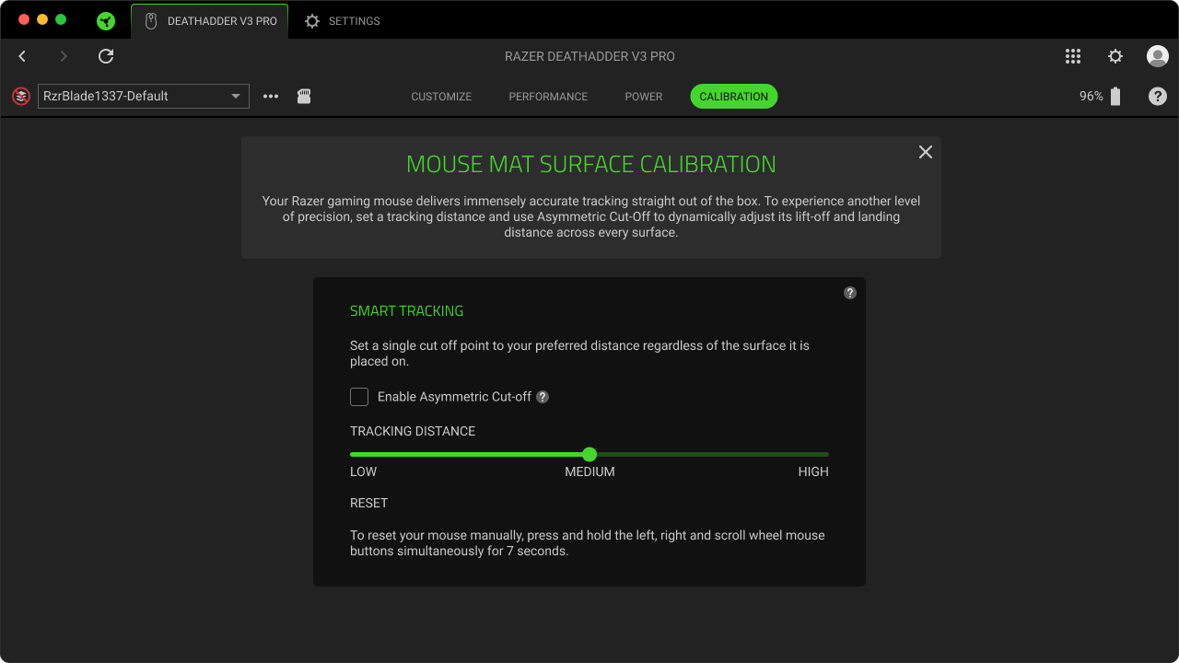1179x663 pixels.
Task: Click the Smart Tracking heading
Action: pyautogui.click(x=406, y=311)
